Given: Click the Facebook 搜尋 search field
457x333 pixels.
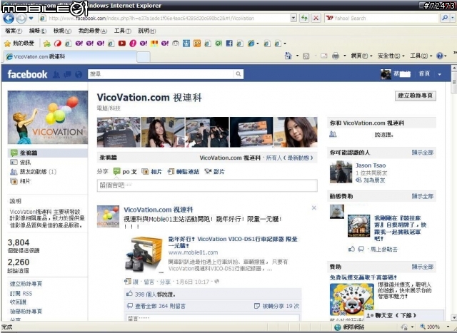Looking at the screenshot, I should tap(161, 74).
